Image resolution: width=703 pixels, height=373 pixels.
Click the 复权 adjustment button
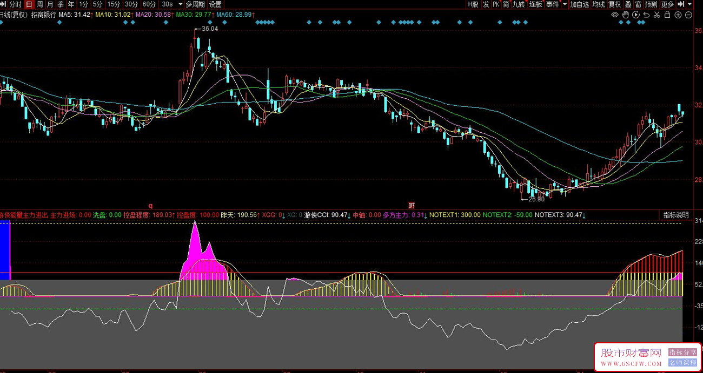click(x=615, y=4)
